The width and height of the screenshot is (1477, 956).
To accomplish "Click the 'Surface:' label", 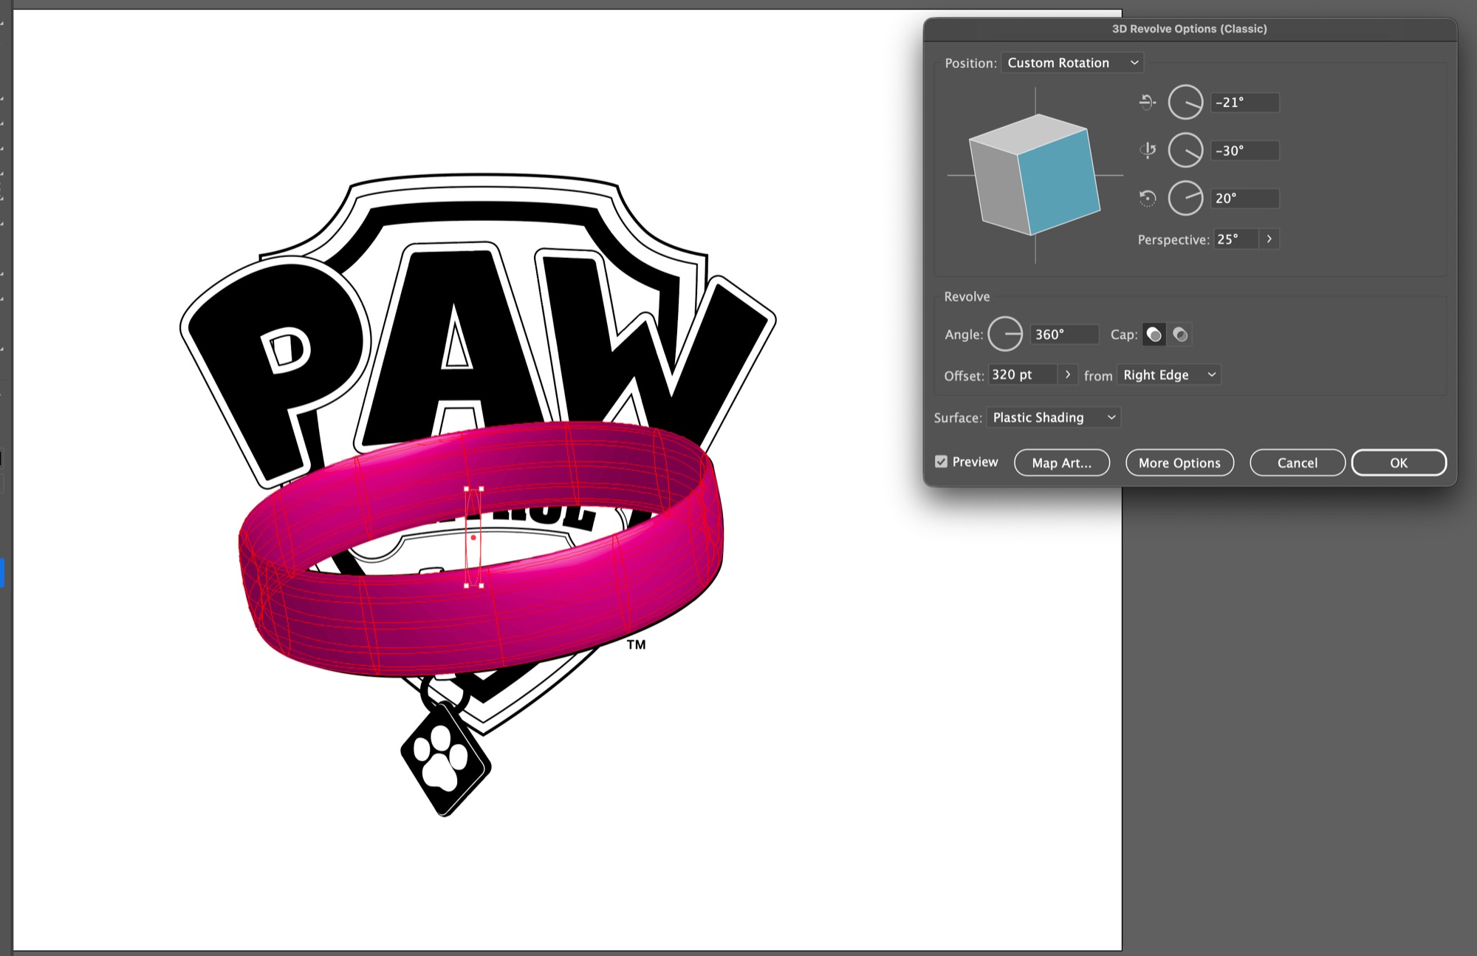I will pos(958,417).
